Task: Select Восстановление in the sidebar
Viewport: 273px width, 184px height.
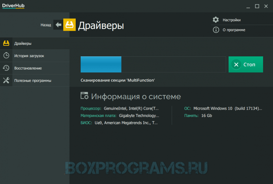Action: click(x=28, y=68)
